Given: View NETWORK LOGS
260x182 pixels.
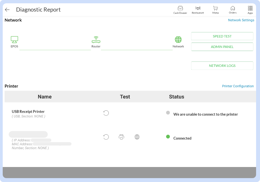Looking at the screenshot, I should [222, 66].
